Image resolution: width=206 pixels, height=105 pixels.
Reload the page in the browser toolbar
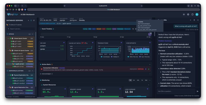[x=141, y=6]
